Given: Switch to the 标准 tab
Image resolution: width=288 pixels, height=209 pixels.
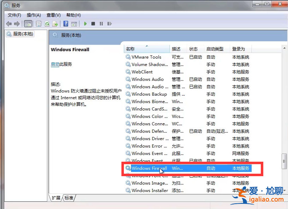Looking at the screenshot, I should pos(69,198).
